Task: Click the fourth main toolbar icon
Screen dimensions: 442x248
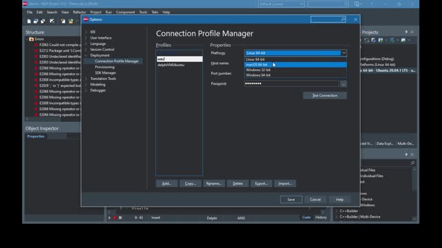Action: tap(52, 21)
